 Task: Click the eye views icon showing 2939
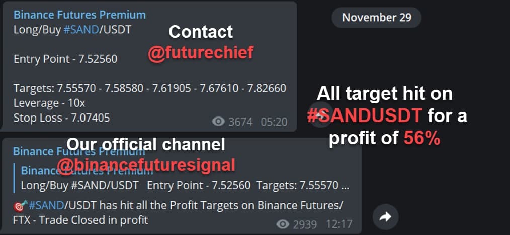pos(283,224)
